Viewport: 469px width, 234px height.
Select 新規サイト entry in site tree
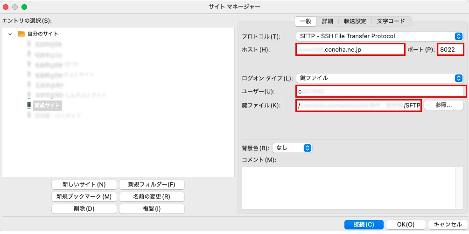[x=47, y=106]
